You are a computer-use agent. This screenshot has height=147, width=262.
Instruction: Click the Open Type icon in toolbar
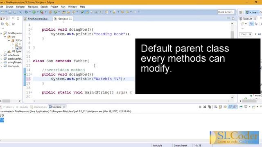point(64,12)
